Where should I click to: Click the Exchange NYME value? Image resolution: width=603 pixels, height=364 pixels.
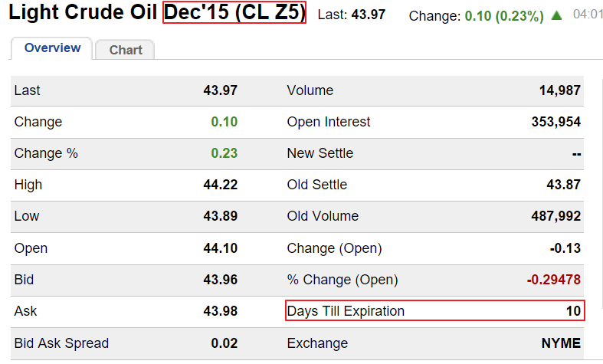(x=561, y=343)
